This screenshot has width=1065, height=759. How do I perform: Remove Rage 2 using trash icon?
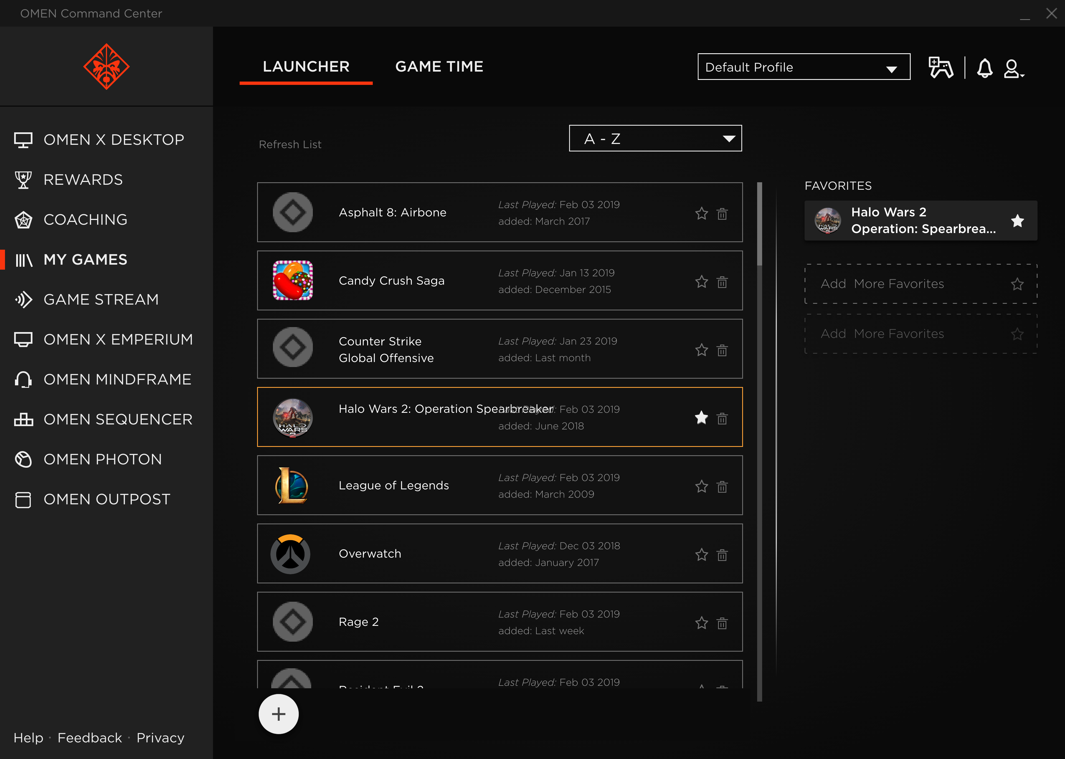(722, 623)
